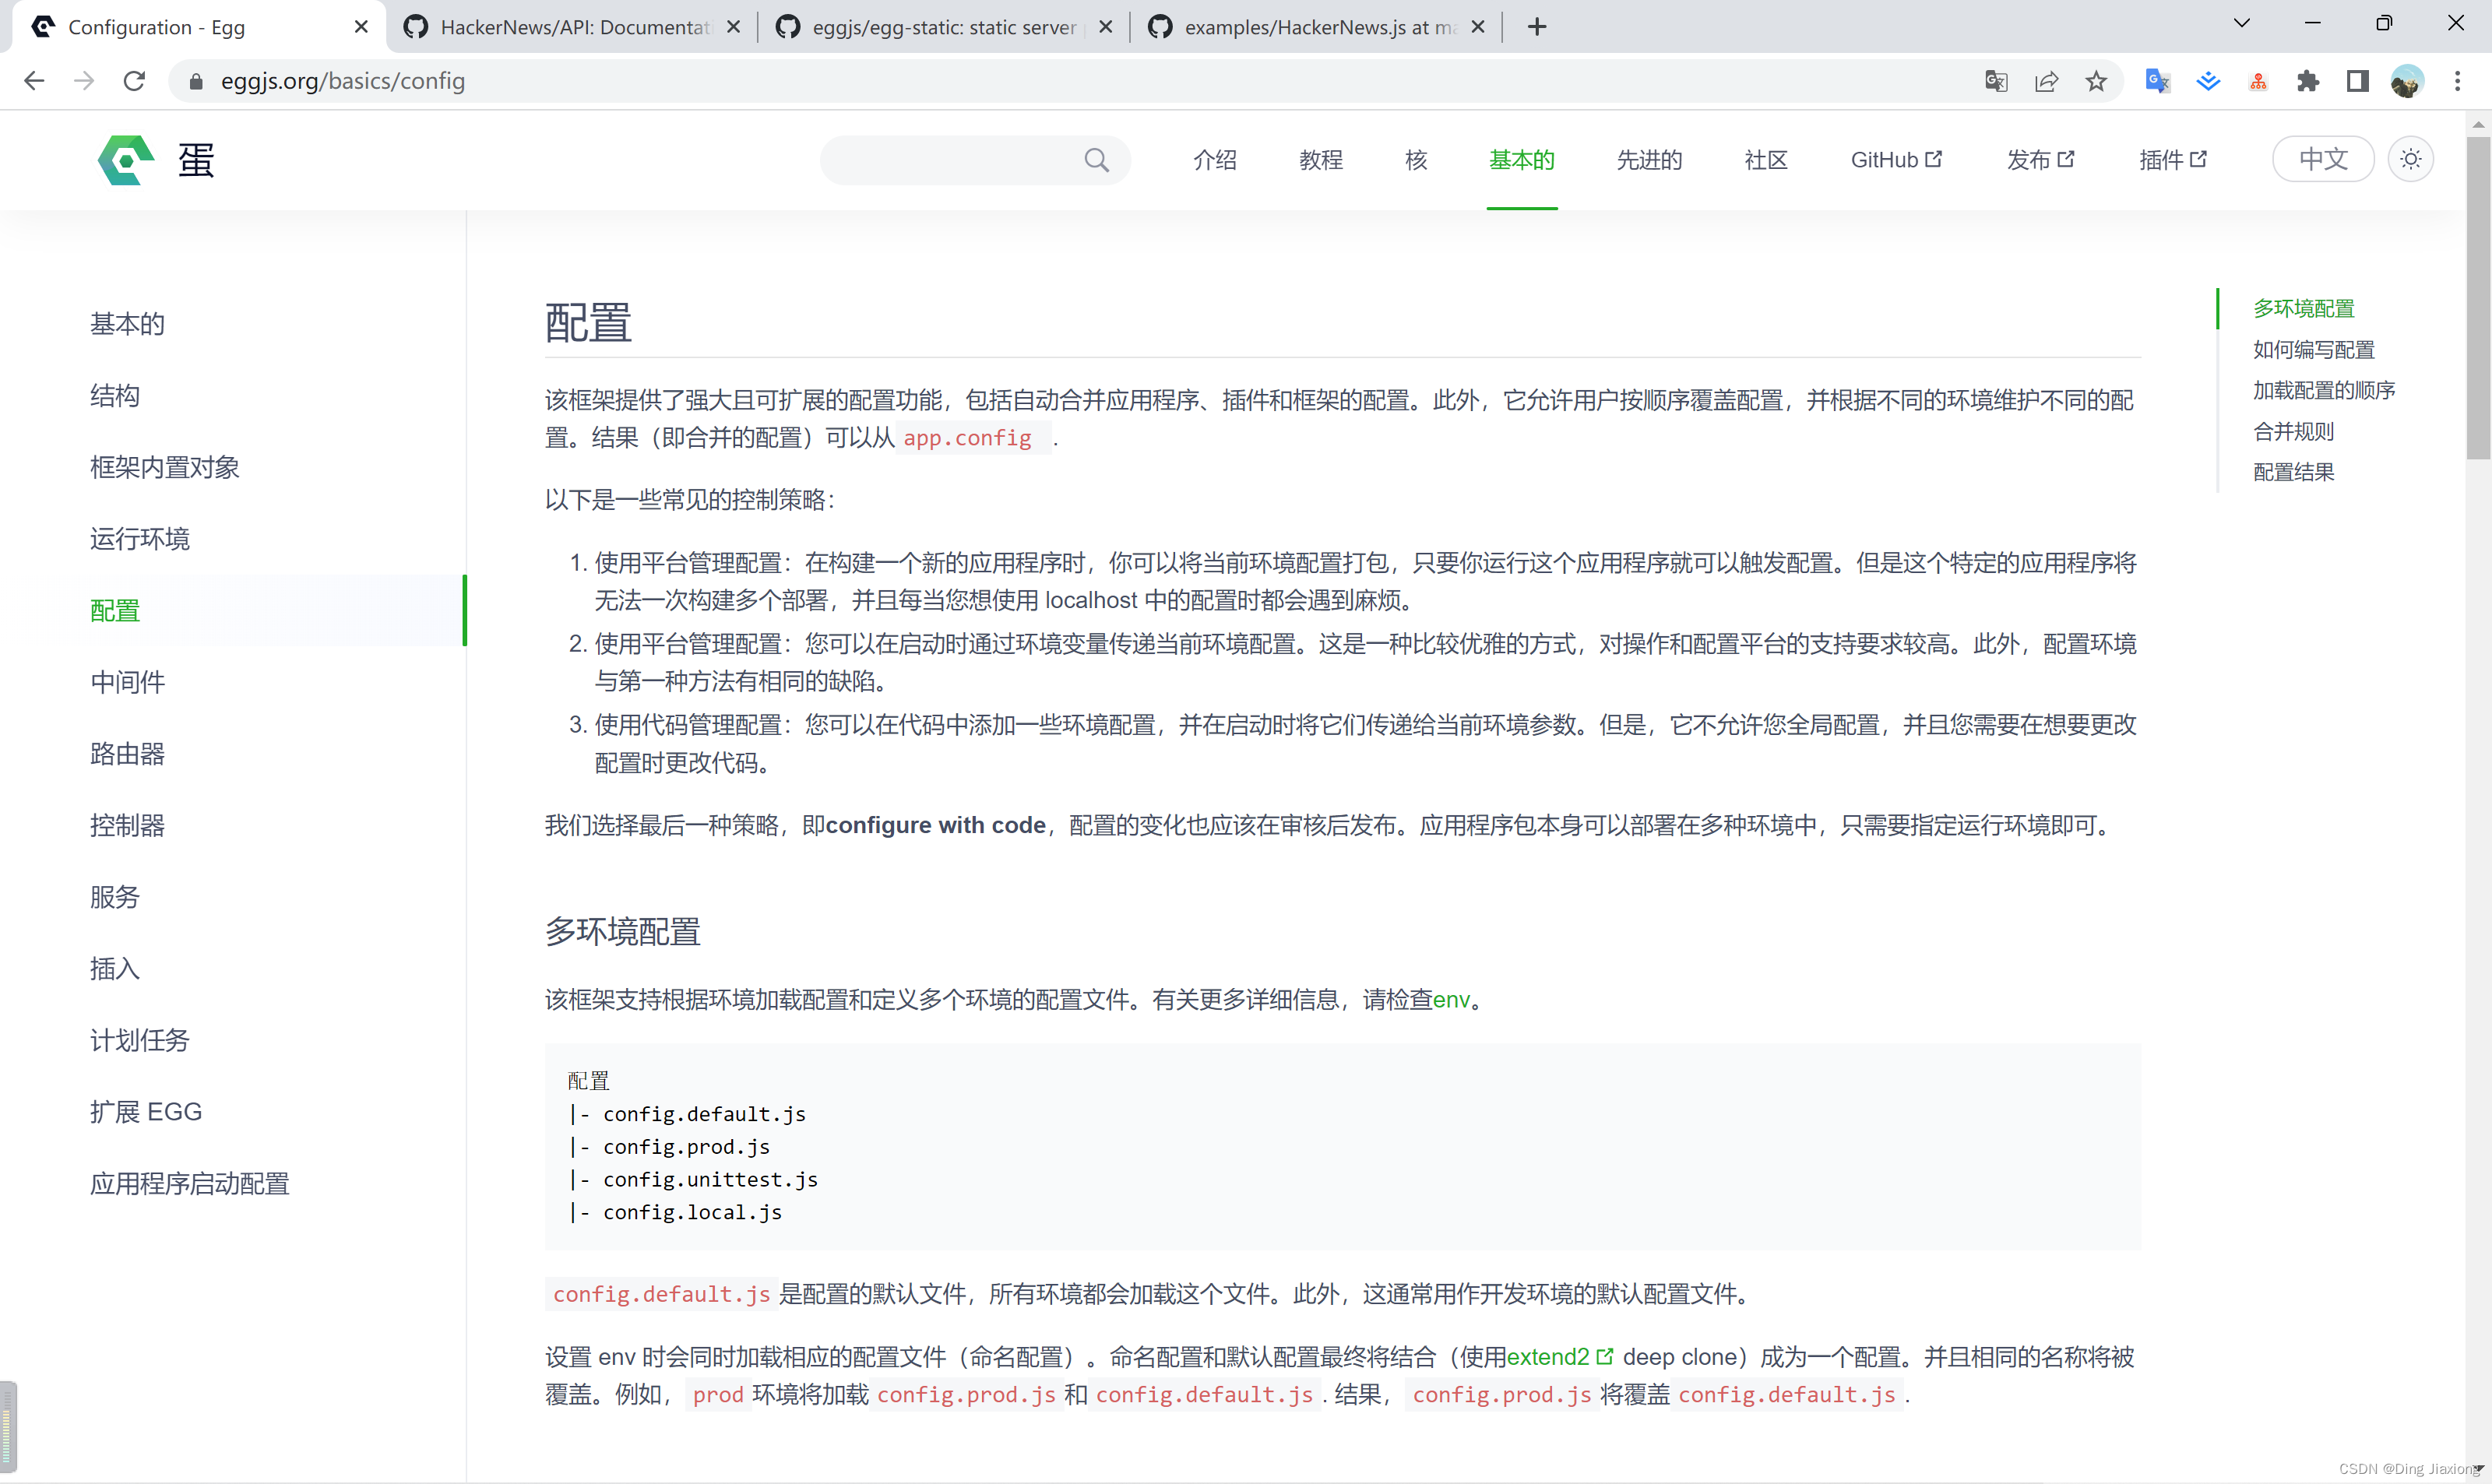Open the 教程 nav menu item
Screen dimensions: 2492x1484
[1321, 160]
